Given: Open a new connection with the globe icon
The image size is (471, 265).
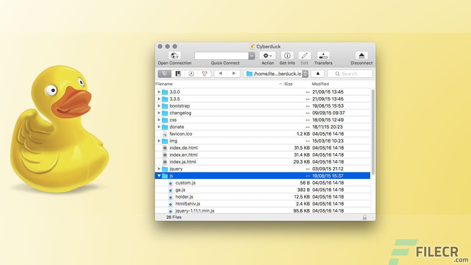Looking at the screenshot, I should tap(174, 55).
